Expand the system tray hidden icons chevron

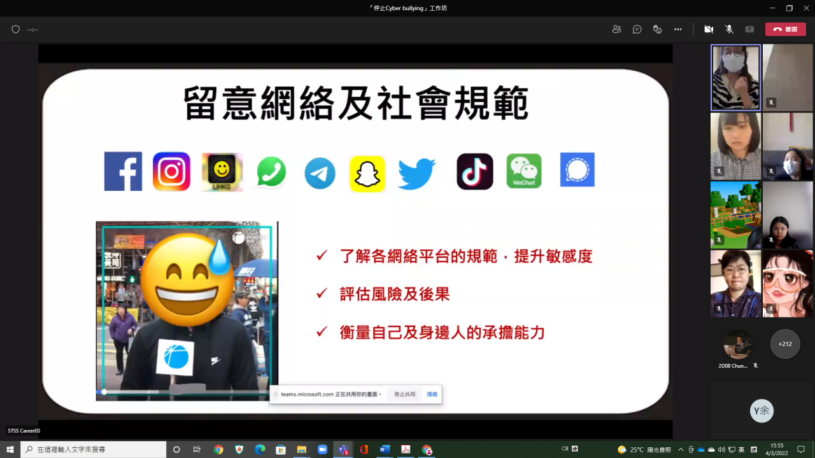click(x=681, y=449)
